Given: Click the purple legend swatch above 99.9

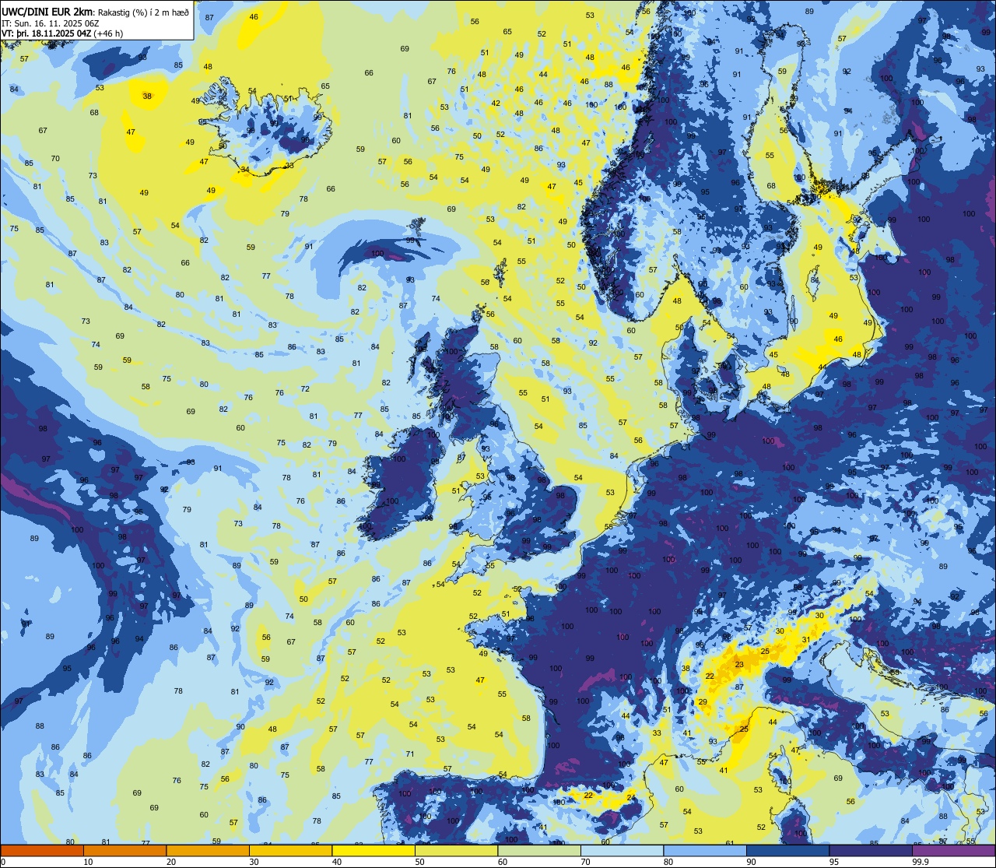Looking at the screenshot, I should (953, 851).
